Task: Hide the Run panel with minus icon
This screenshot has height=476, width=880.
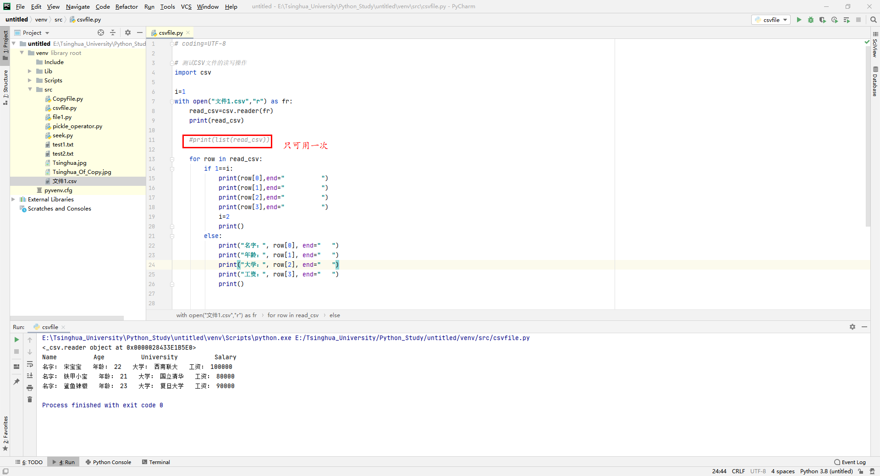Action: 864,327
